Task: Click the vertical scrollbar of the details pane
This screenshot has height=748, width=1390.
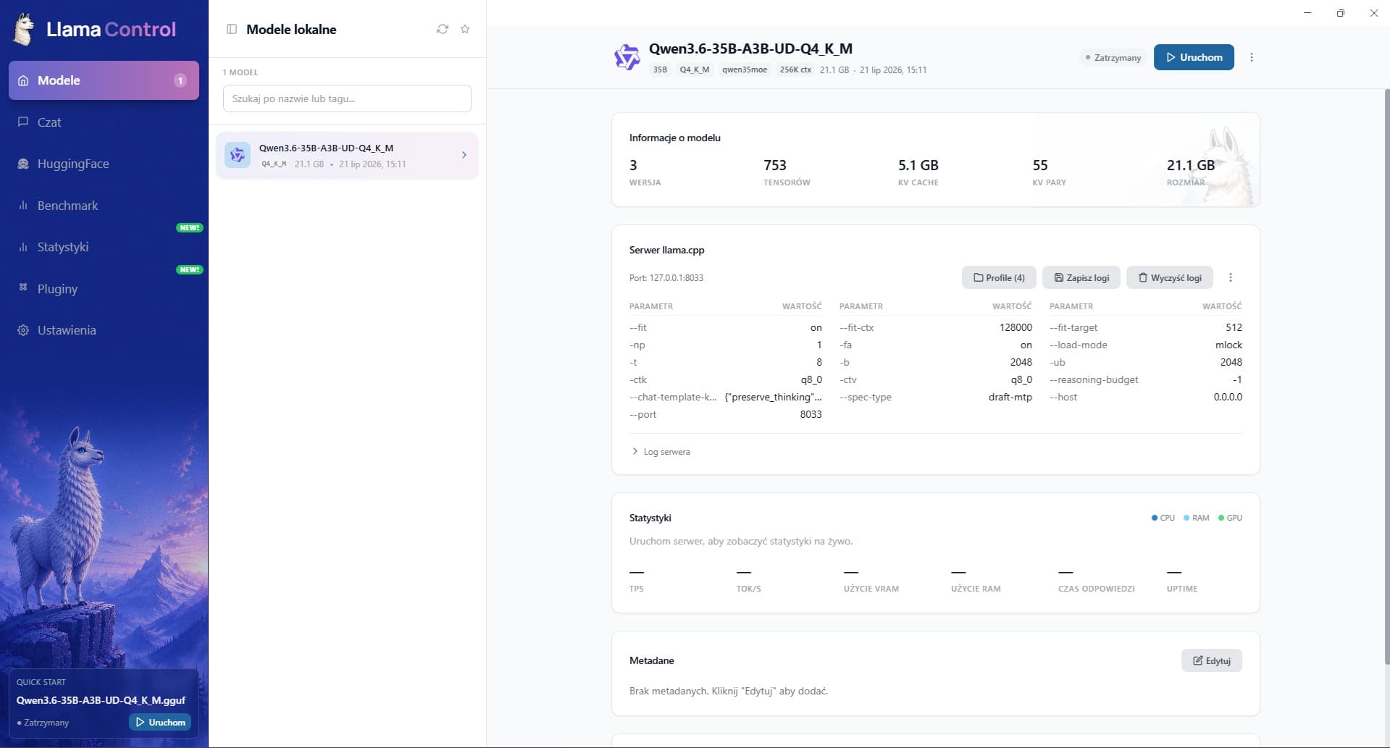Action: point(1386,377)
